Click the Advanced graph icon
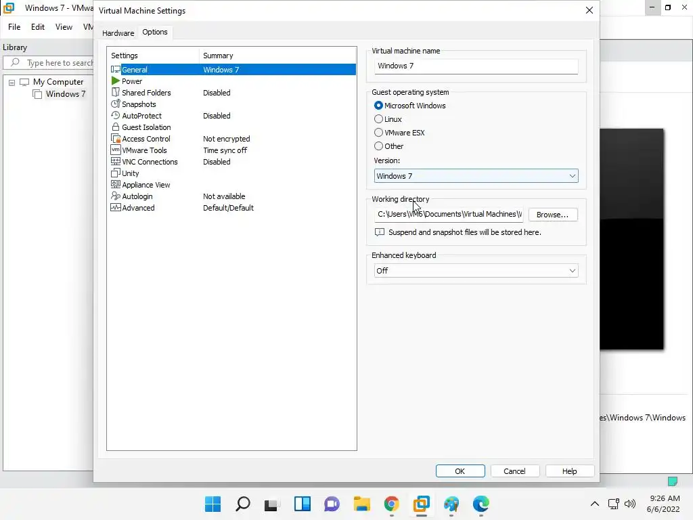 pyautogui.click(x=115, y=207)
